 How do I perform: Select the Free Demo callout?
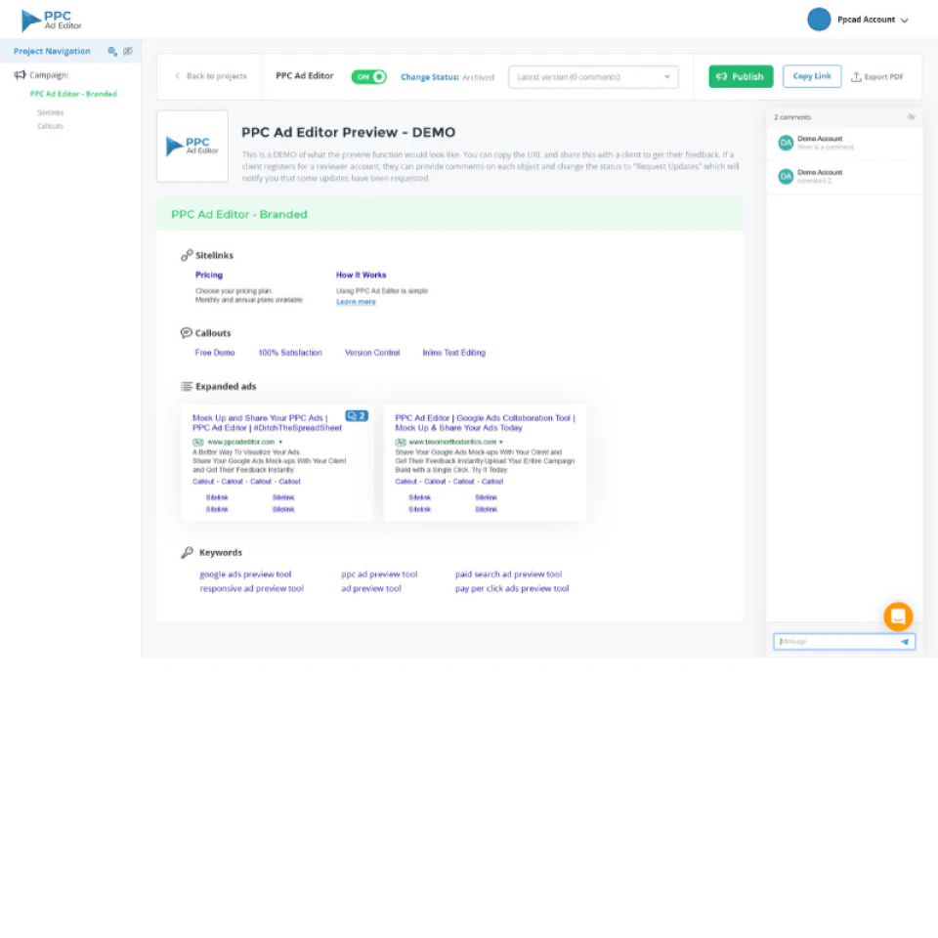point(215,353)
